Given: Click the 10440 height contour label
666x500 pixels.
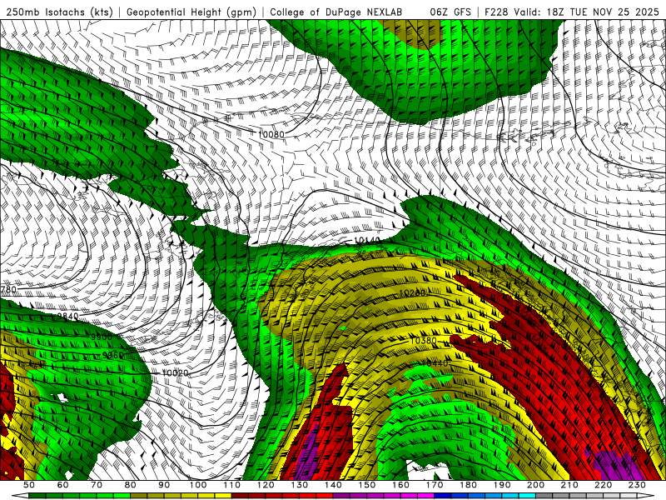Looking at the screenshot, I should pos(435,363).
